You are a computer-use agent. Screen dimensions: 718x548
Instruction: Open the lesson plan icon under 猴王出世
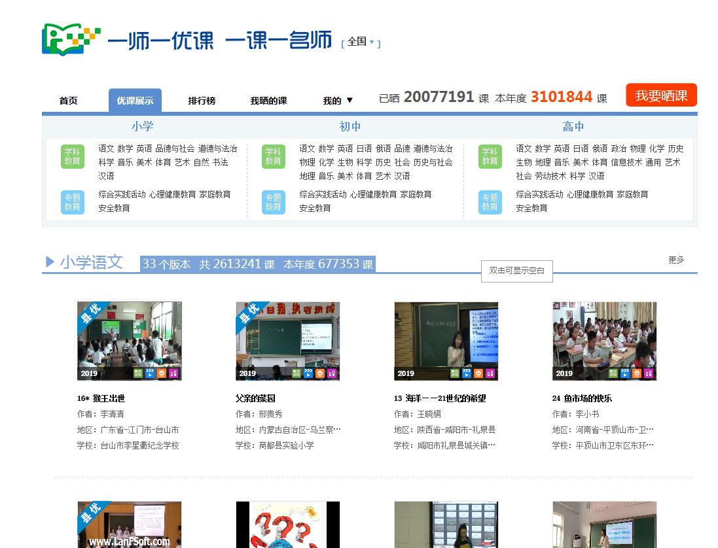point(139,373)
